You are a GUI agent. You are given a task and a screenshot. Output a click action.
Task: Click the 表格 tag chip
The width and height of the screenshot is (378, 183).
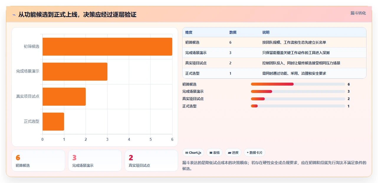tap(214, 153)
